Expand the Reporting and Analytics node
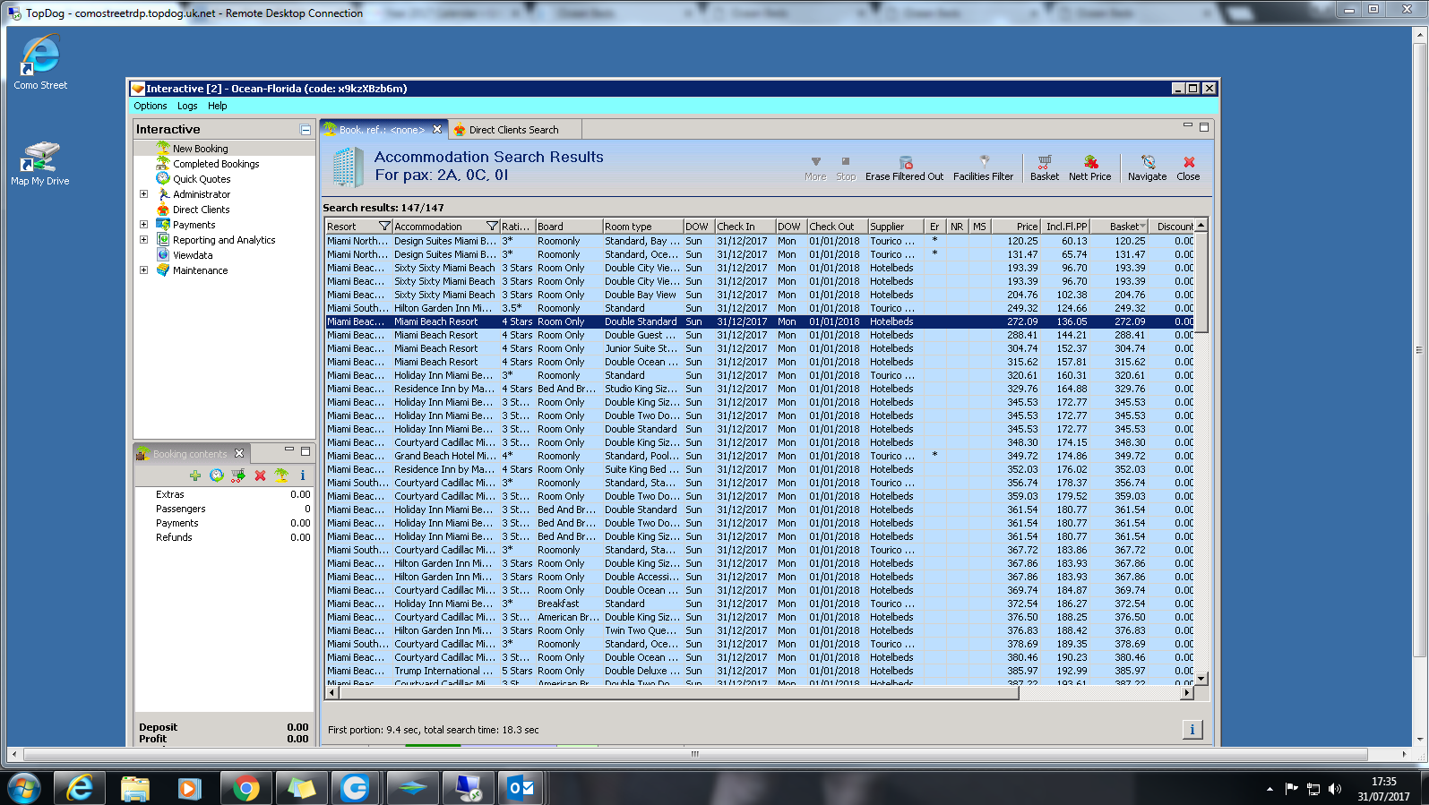 pyautogui.click(x=143, y=240)
